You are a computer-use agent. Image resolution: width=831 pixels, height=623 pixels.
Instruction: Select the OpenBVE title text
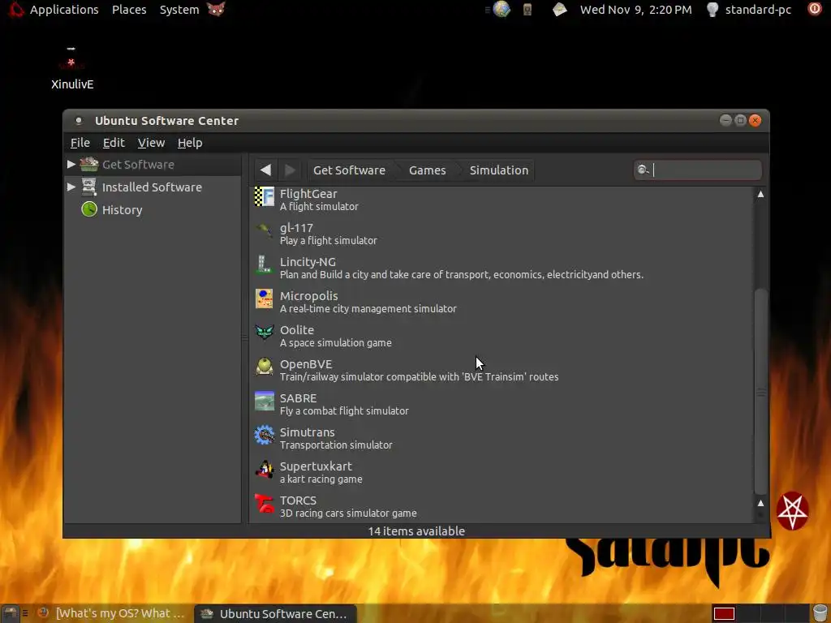pyautogui.click(x=306, y=364)
